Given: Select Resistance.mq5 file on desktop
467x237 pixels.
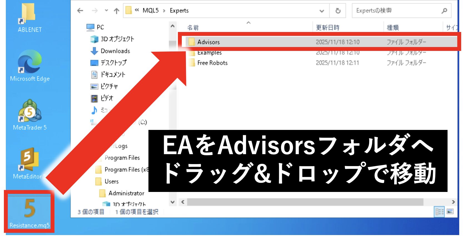Looking at the screenshot, I should (x=29, y=212).
